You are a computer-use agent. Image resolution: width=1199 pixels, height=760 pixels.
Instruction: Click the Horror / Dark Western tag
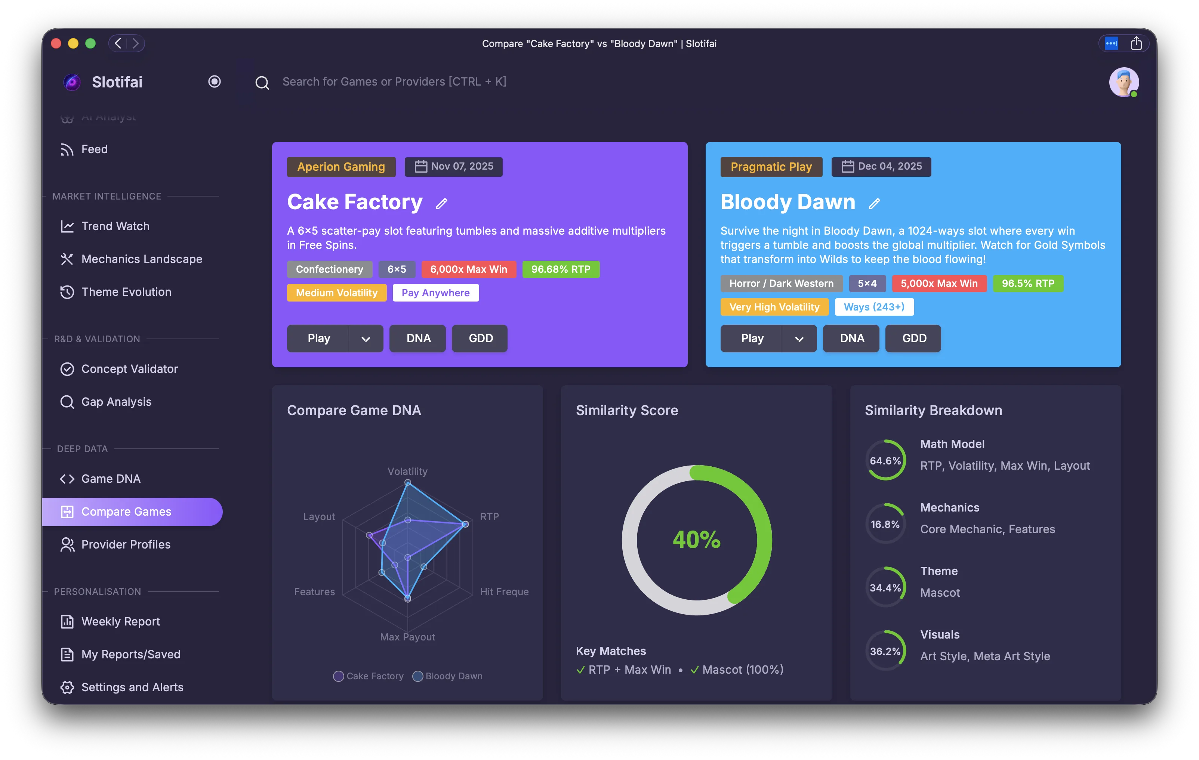tap(781, 284)
